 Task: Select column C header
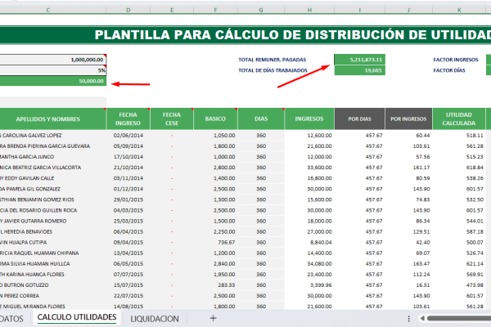(48, 10)
